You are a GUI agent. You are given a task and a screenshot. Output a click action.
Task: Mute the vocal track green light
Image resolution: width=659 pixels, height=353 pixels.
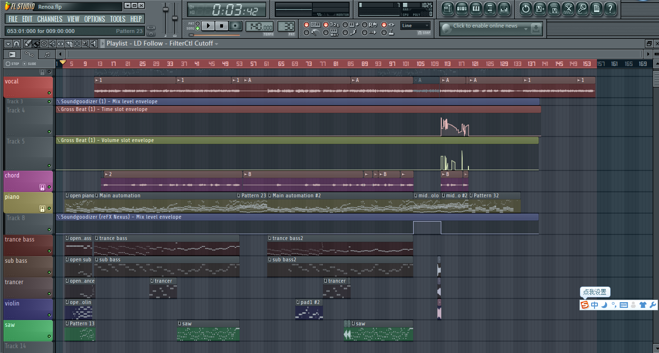coord(49,93)
